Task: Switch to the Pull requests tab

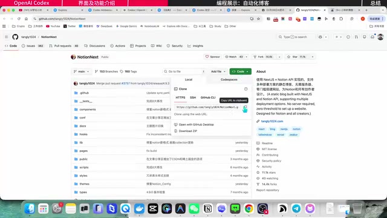Action: (x=64, y=46)
